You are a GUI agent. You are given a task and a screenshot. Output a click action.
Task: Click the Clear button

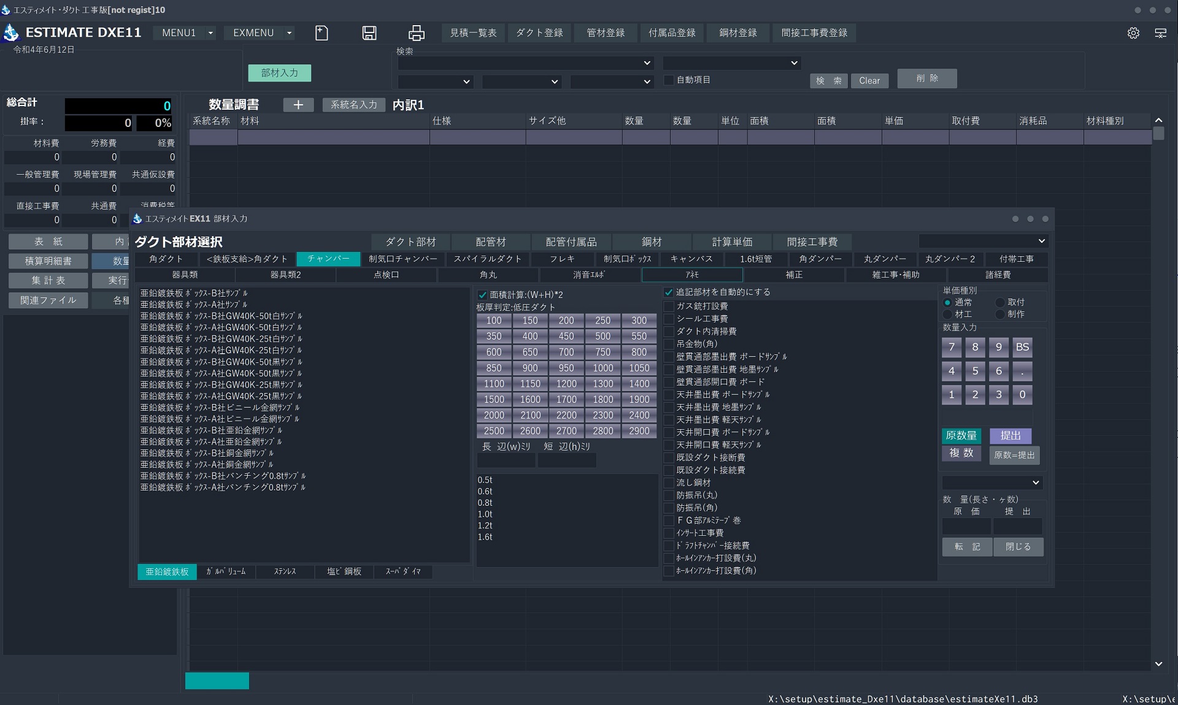(x=869, y=80)
